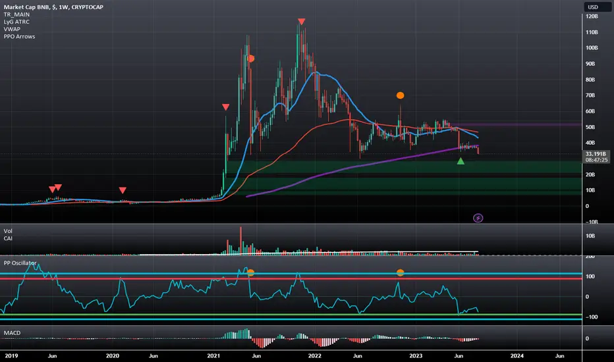
Task: Click red down-triangle marker near early 2021
Action: tap(225, 107)
